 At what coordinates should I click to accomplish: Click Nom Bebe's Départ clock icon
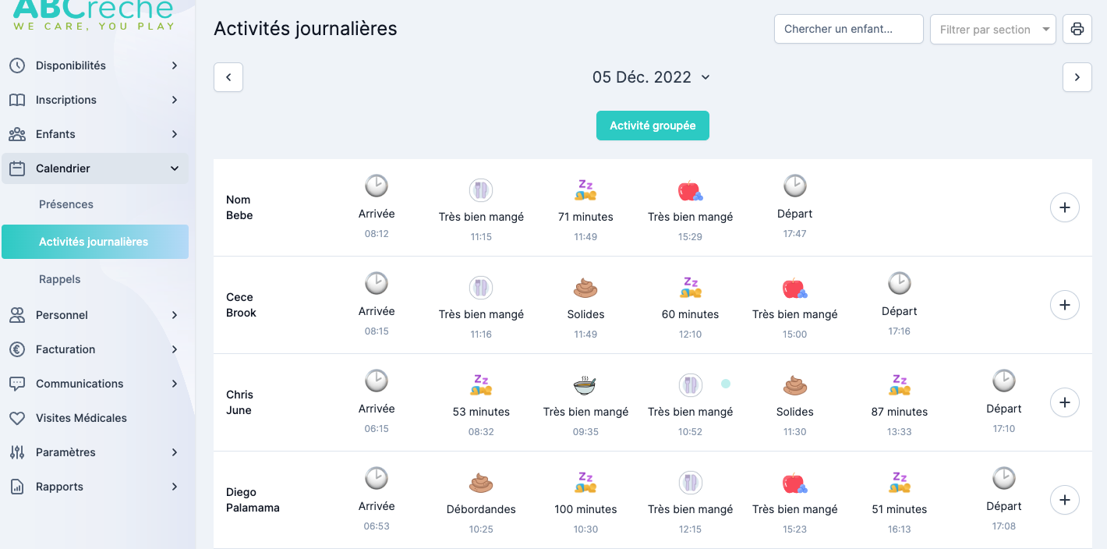[x=794, y=186]
